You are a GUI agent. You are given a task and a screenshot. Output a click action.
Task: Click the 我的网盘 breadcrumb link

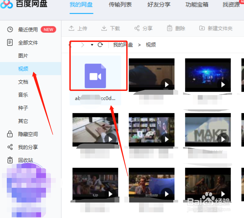pos(122,45)
